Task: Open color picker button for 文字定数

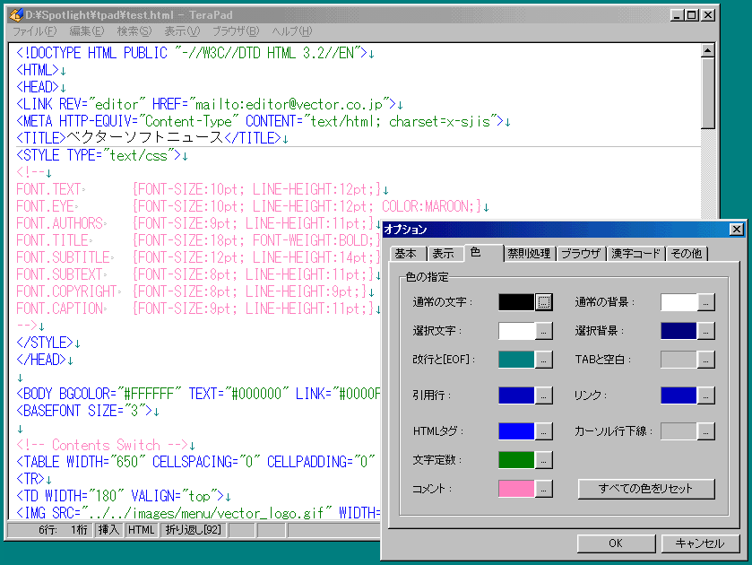Action: (543, 460)
